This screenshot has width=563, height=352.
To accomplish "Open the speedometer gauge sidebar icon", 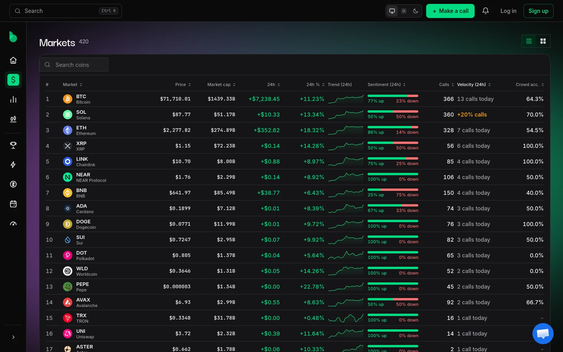I will tap(13, 223).
